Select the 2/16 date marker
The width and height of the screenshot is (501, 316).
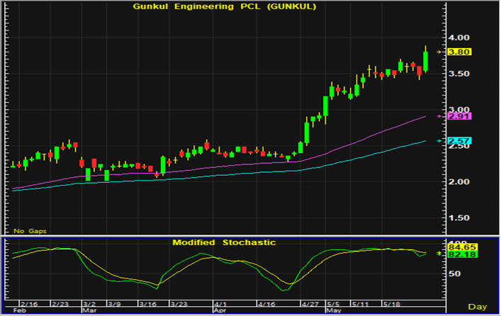[x=29, y=304]
